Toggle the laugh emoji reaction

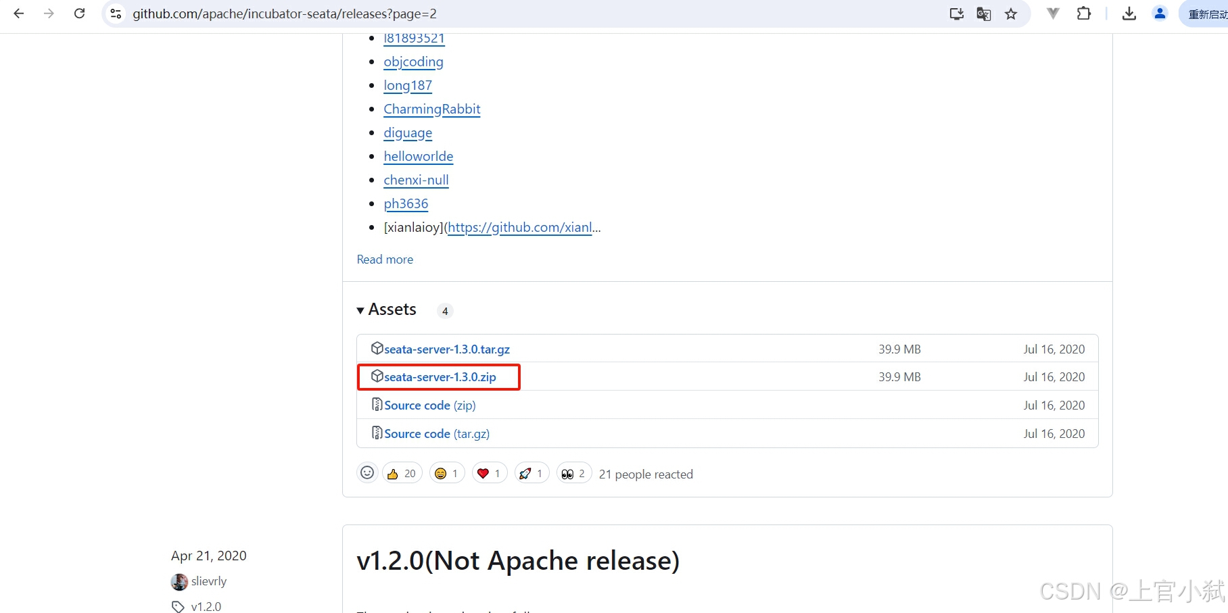coord(447,473)
